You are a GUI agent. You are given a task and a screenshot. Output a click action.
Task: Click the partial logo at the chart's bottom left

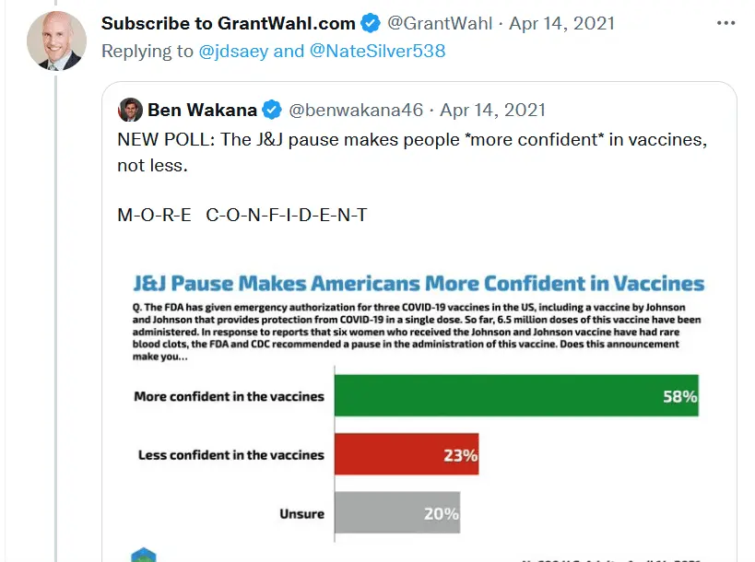pos(143,556)
